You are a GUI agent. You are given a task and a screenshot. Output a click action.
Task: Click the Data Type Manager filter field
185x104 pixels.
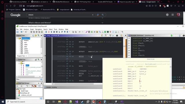point(30,98)
